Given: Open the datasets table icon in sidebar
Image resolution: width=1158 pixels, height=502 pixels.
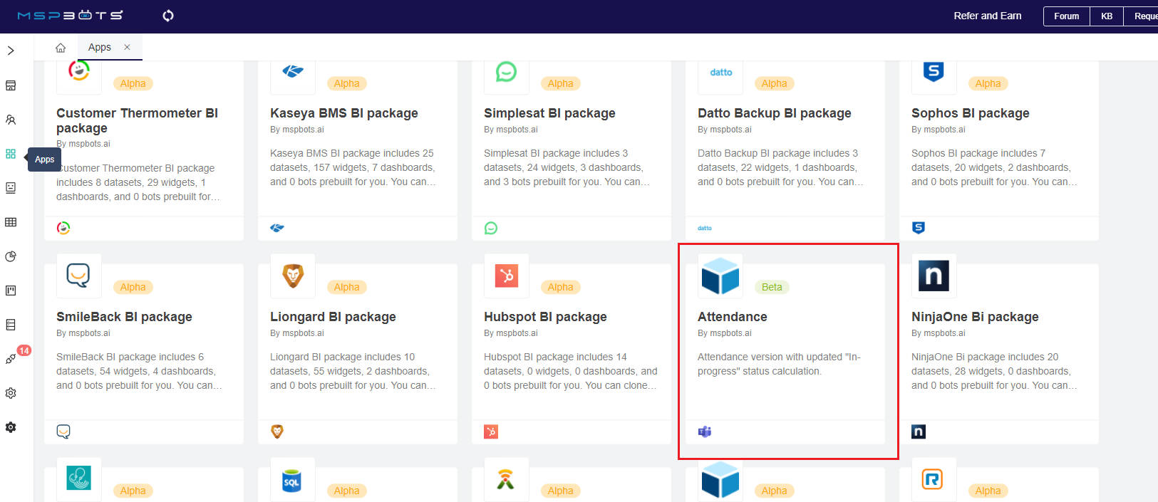Looking at the screenshot, I should coord(11,222).
